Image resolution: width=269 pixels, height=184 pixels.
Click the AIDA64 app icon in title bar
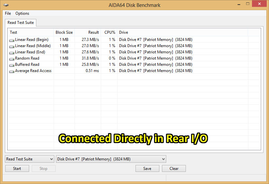coord(6,5)
